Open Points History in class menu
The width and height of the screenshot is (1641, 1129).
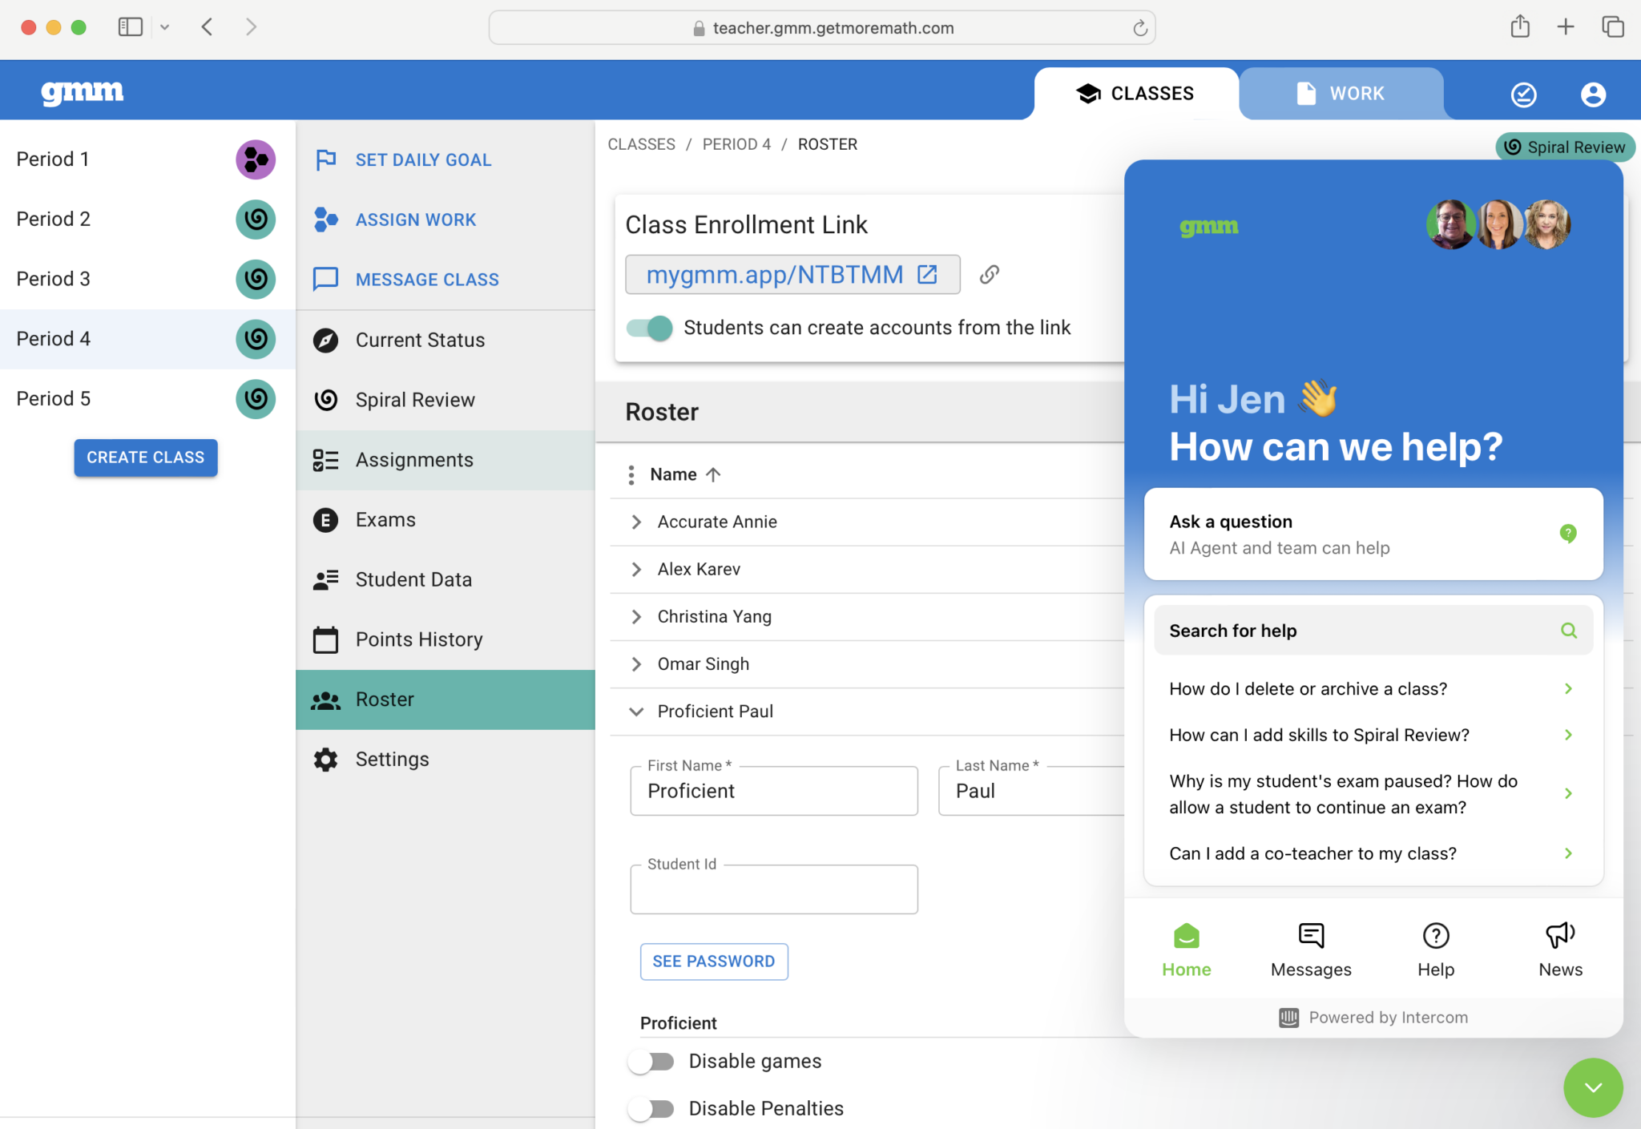(x=419, y=639)
